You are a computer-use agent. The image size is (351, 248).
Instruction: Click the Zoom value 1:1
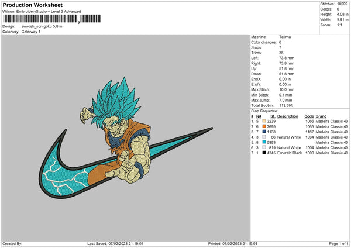coord(339,25)
